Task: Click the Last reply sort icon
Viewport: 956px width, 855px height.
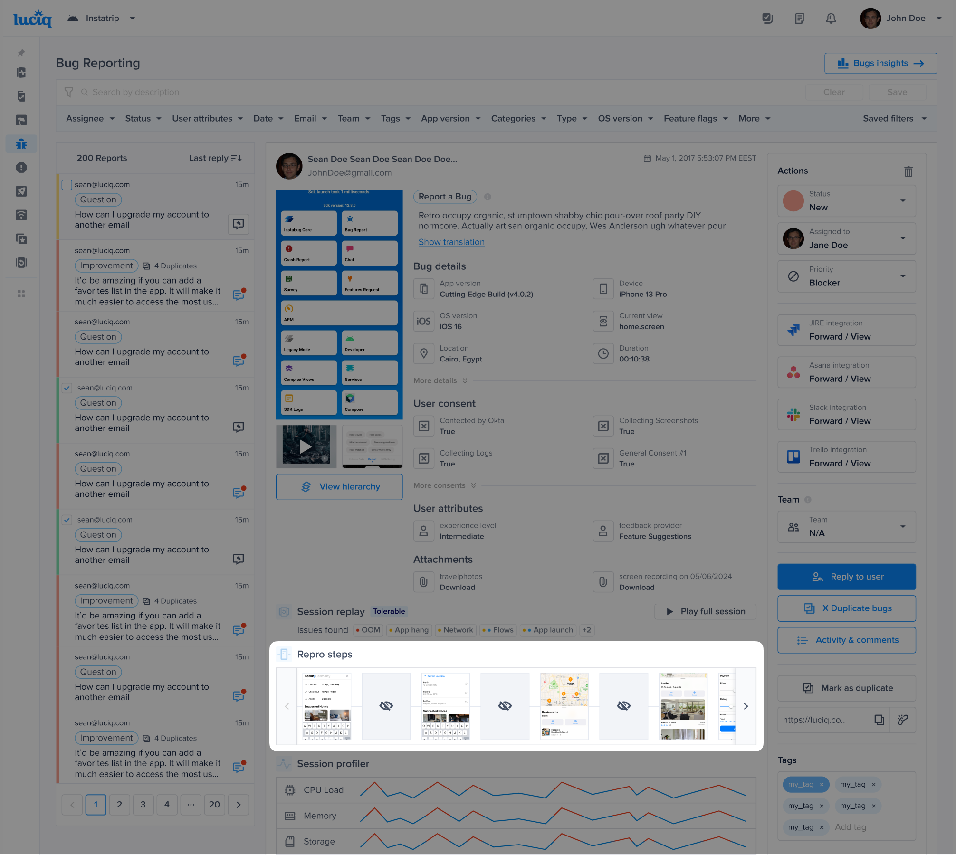Action: pos(236,158)
